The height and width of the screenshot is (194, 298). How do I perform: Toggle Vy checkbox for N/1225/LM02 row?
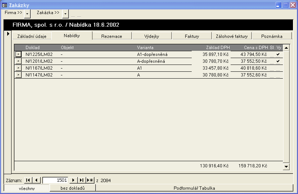click(278, 54)
